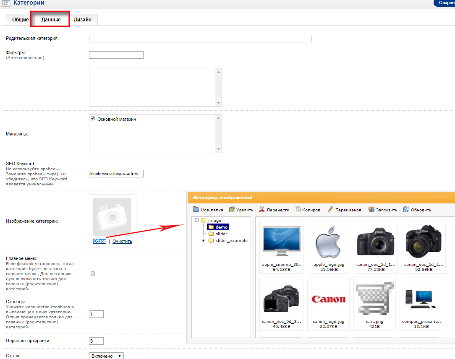Open the Дизайн tab
The height and width of the screenshot is (359, 455).
tap(83, 20)
